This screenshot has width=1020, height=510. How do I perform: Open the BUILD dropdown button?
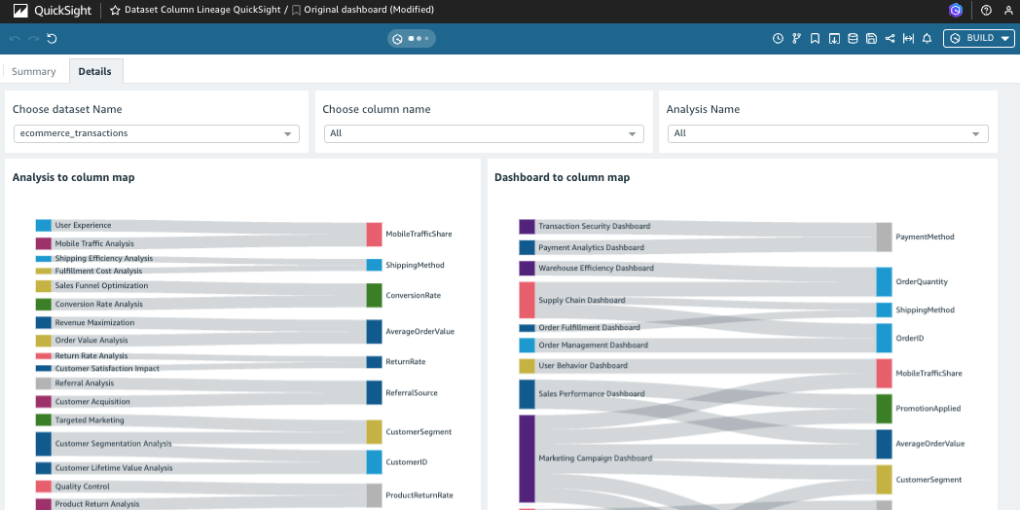click(979, 38)
